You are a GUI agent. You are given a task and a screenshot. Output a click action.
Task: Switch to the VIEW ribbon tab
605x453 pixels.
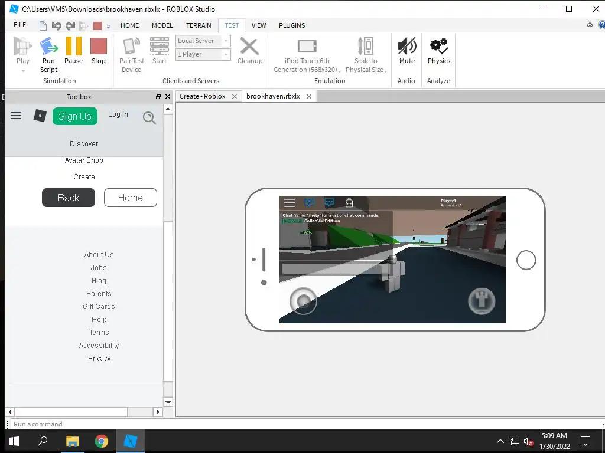pyautogui.click(x=259, y=25)
